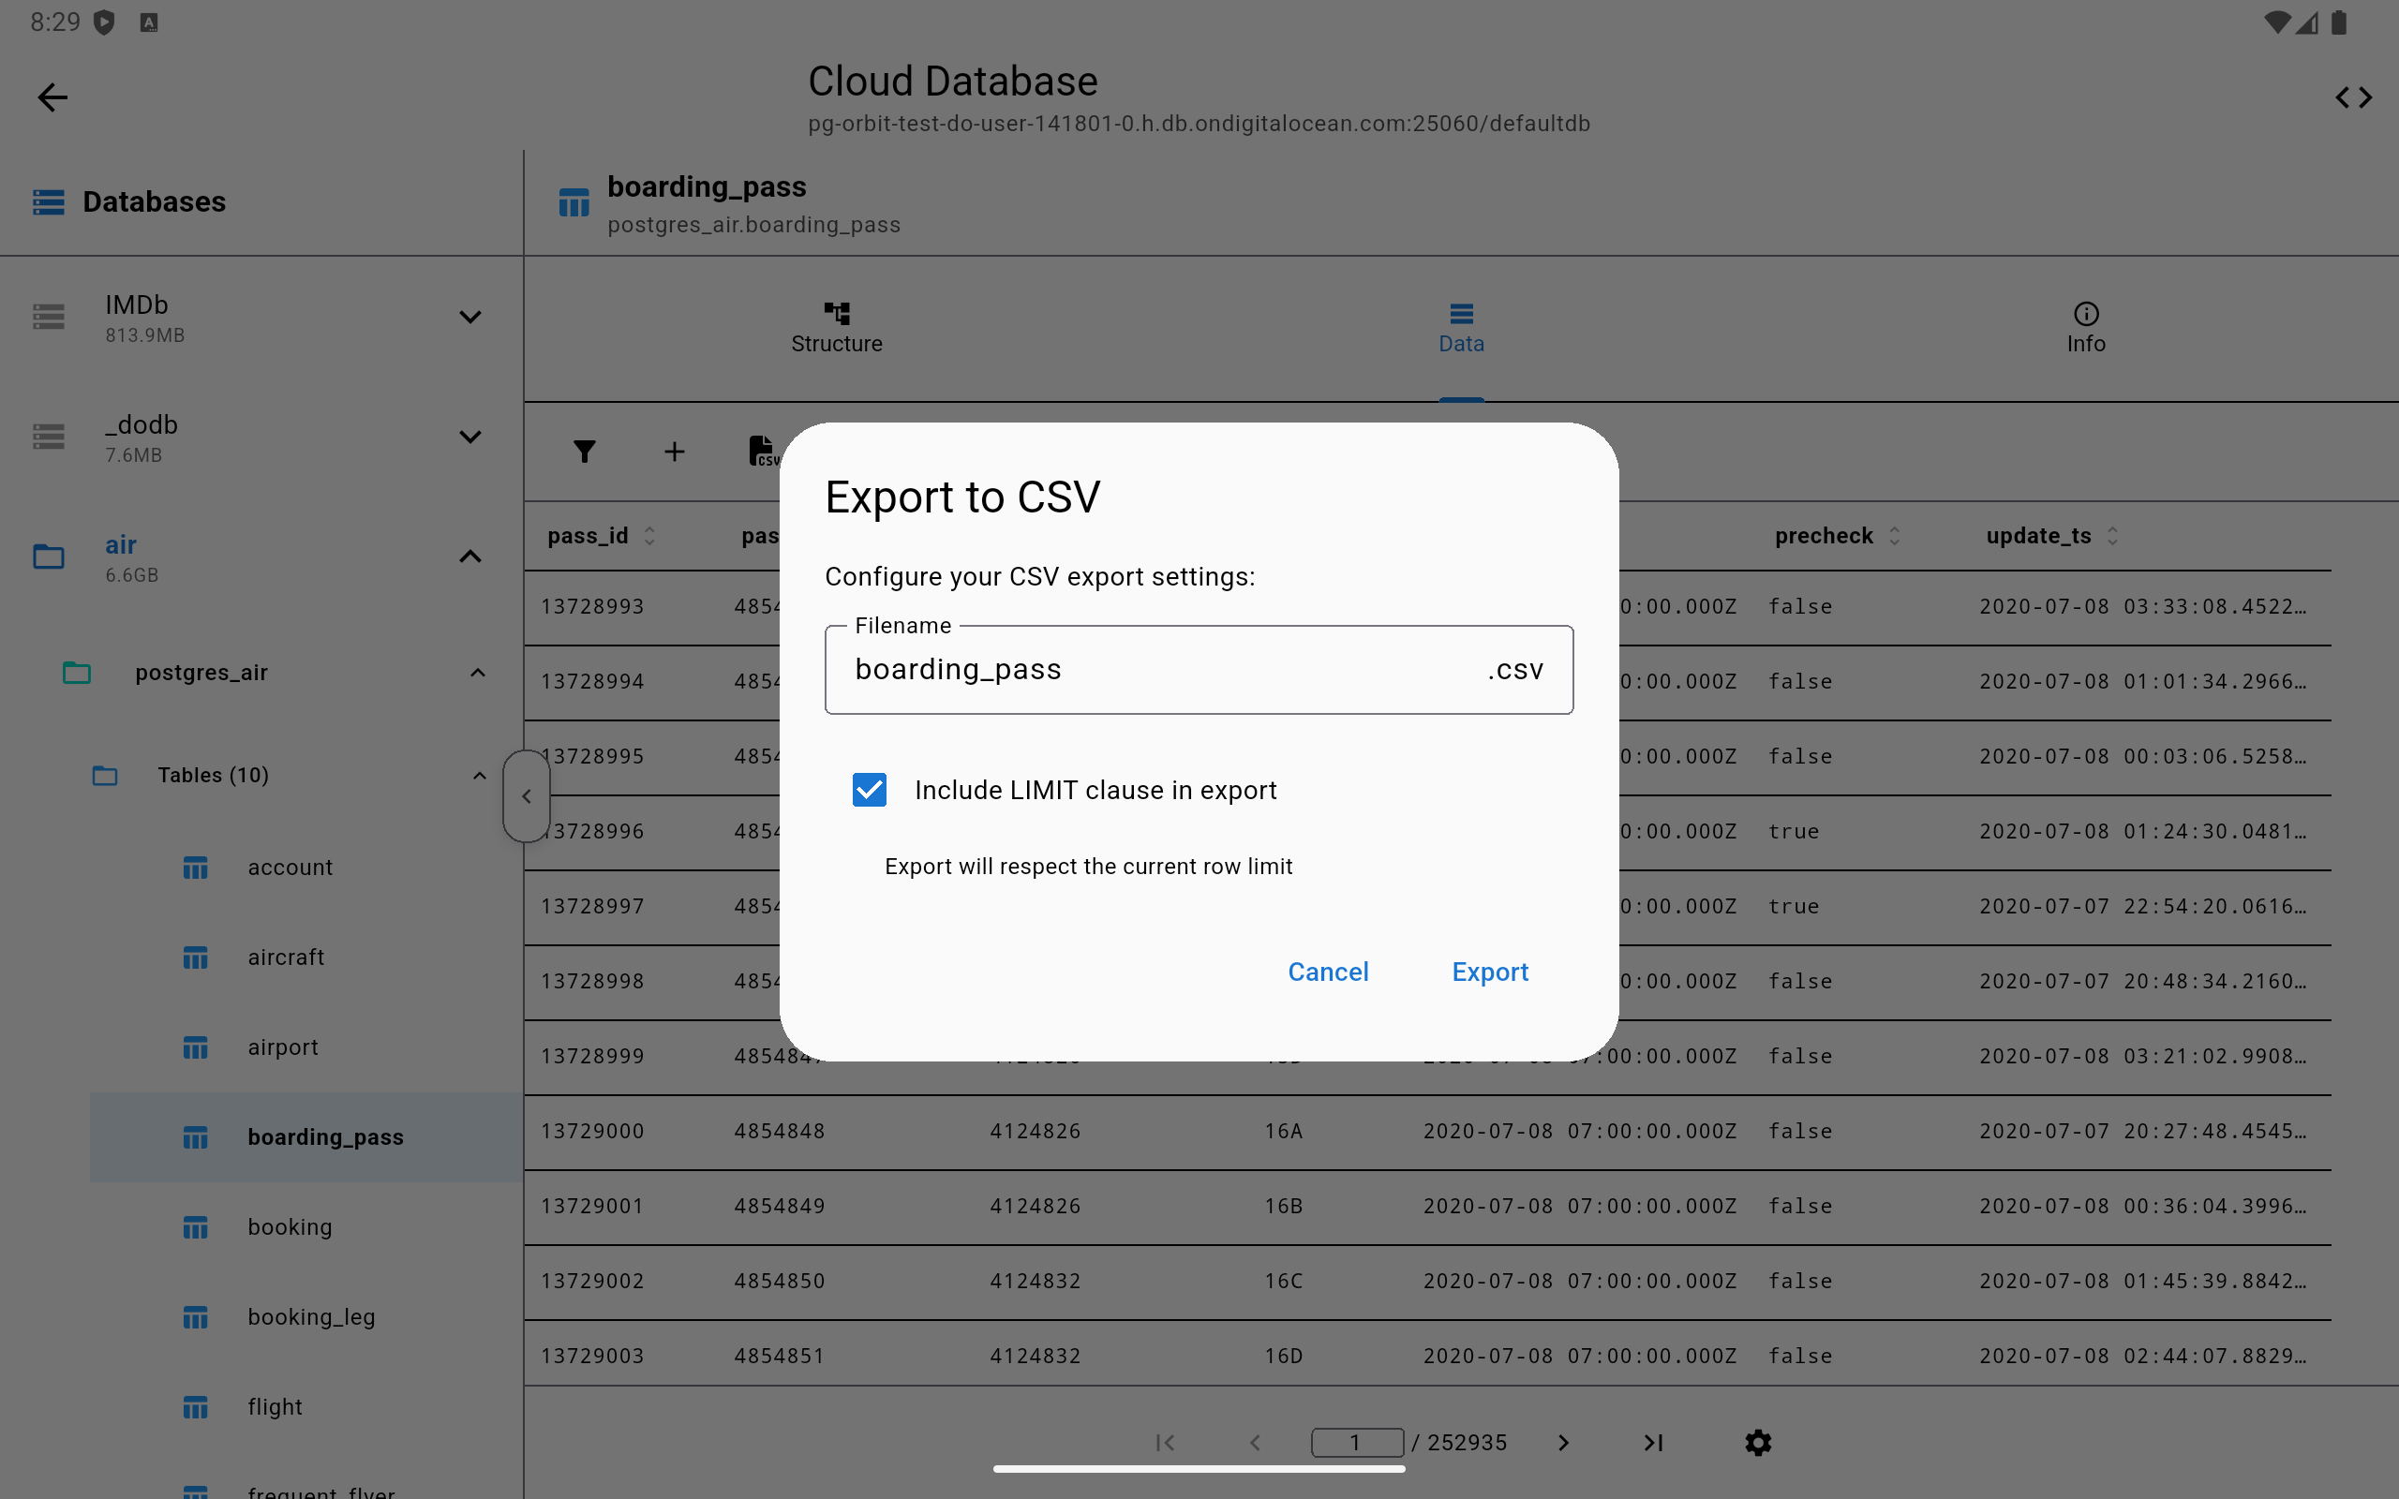2399x1499 pixels.
Task: Click the booking_leg table icon
Action: 195,1317
